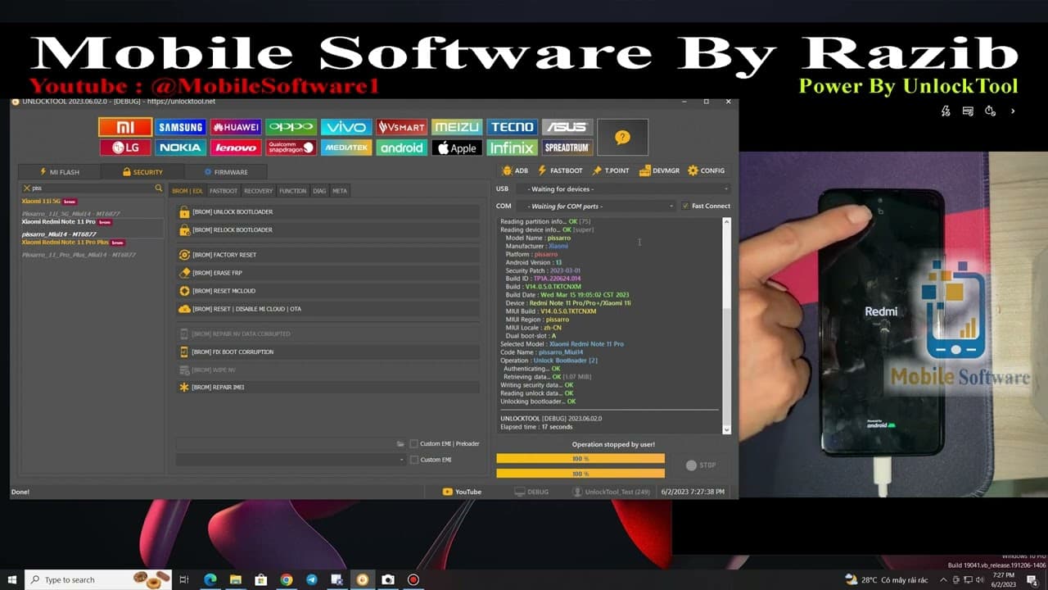Select the Meizu brand logo

pyautogui.click(x=457, y=127)
